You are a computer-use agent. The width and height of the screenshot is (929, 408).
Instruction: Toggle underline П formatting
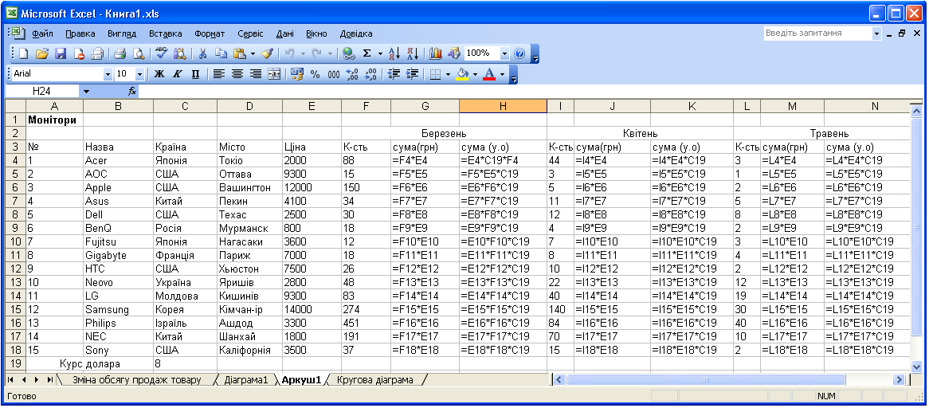[195, 74]
